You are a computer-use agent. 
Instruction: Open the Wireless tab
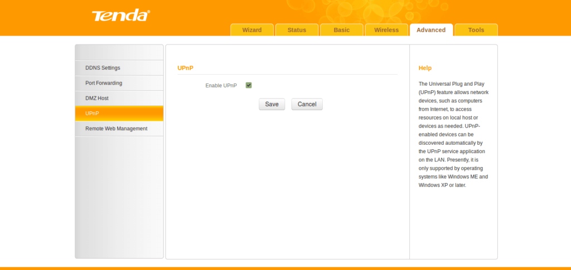(386, 30)
